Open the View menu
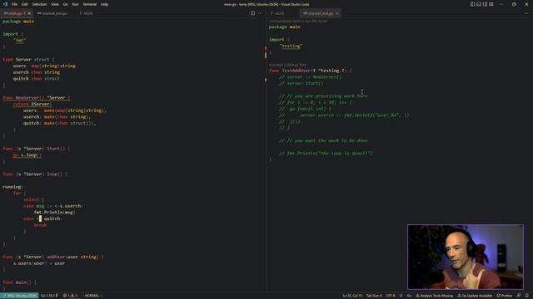This screenshot has width=533, height=299. coord(55,4)
